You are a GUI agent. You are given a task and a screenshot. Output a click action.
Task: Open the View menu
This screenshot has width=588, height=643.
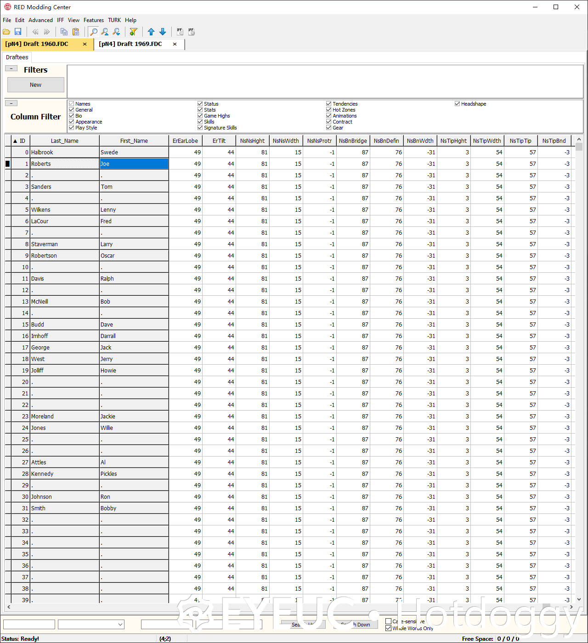73,20
